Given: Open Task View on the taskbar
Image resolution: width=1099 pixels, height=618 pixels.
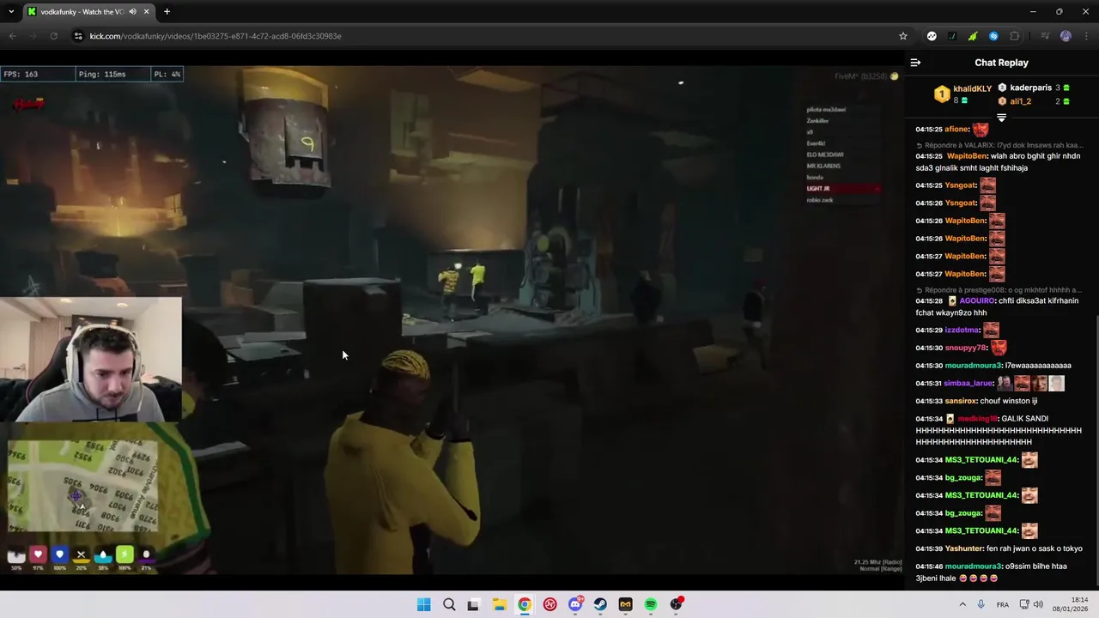Looking at the screenshot, I should coord(473,604).
